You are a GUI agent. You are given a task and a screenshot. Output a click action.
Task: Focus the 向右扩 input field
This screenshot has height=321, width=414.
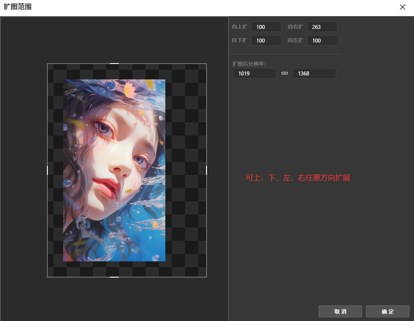(x=322, y=27)
